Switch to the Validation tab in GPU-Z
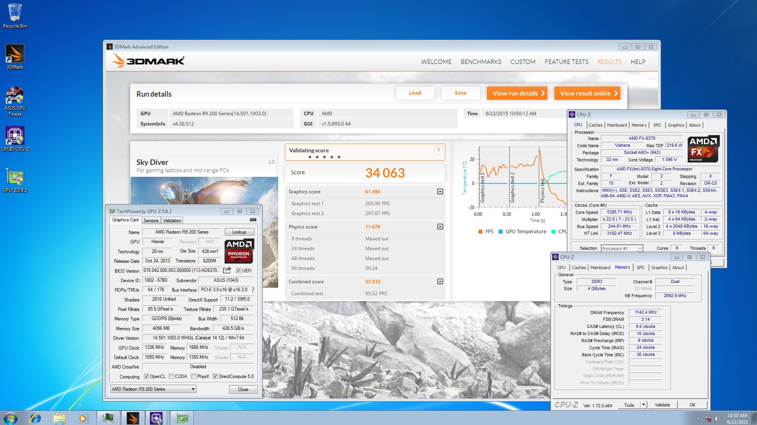The width and height of the screenshot is (757, 425). 172,221
